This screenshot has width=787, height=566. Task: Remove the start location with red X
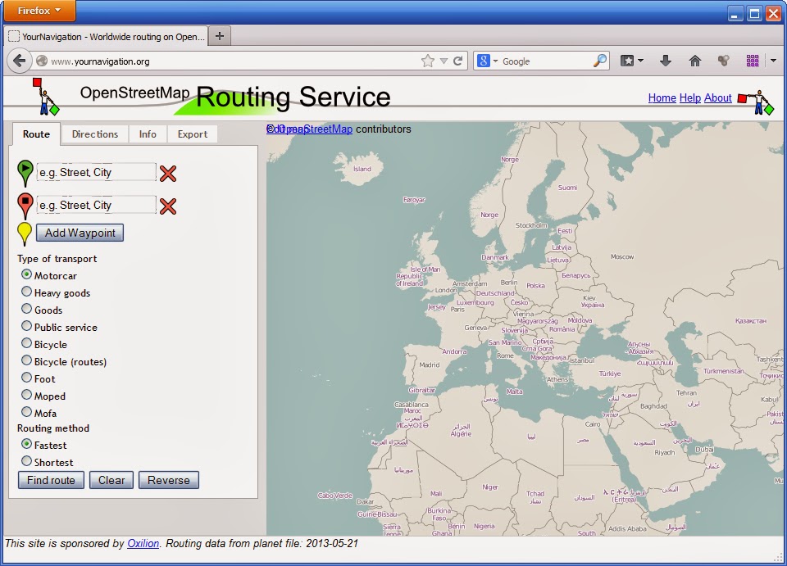(x=168, y=174)
